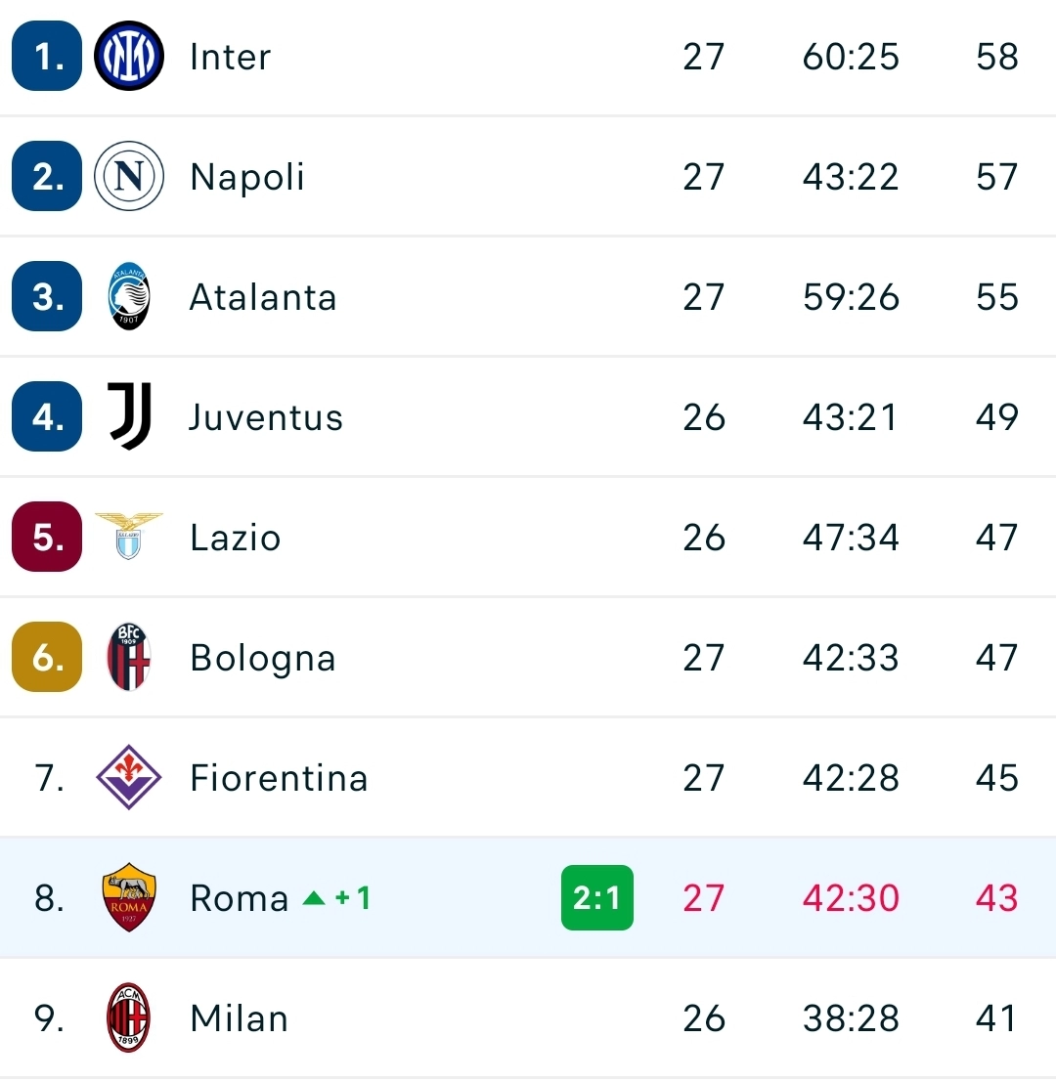Open the Inter team page via its name

tap(230, 56)
